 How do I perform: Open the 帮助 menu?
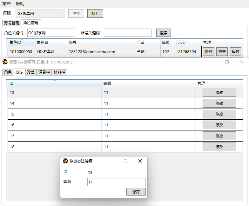[x=20, y=4]
